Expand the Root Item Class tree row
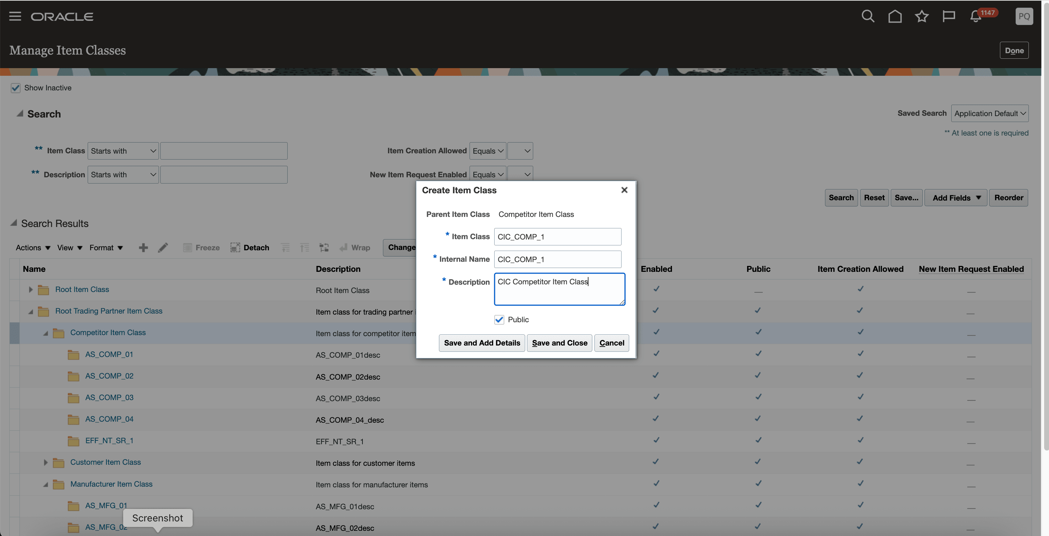Screen dimensions: 1049x536 coord(31,290)
